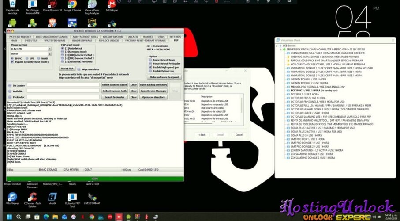
Task: Open the MEGAsync desktop icon
Action: coord(112,6)
